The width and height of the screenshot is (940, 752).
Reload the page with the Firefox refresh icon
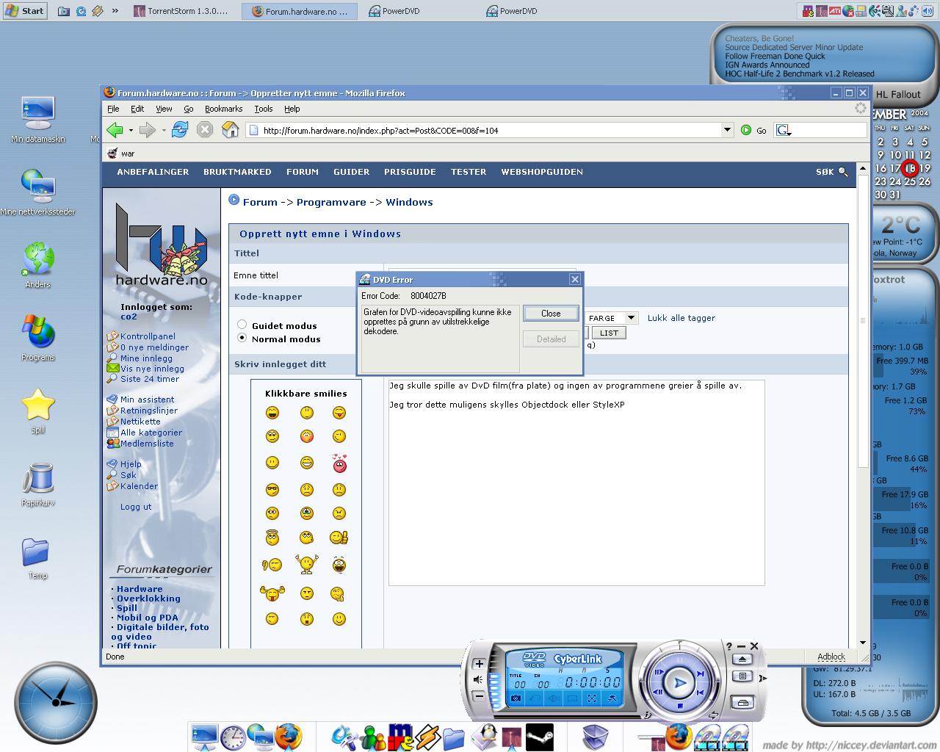pyautogui.click(x=180, y=130)
